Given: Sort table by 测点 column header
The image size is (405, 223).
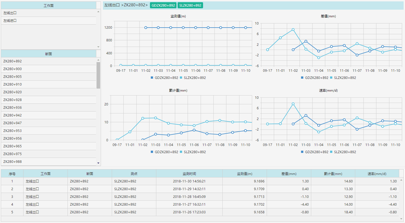Looking at the screenshot, I should pos(134,174).
